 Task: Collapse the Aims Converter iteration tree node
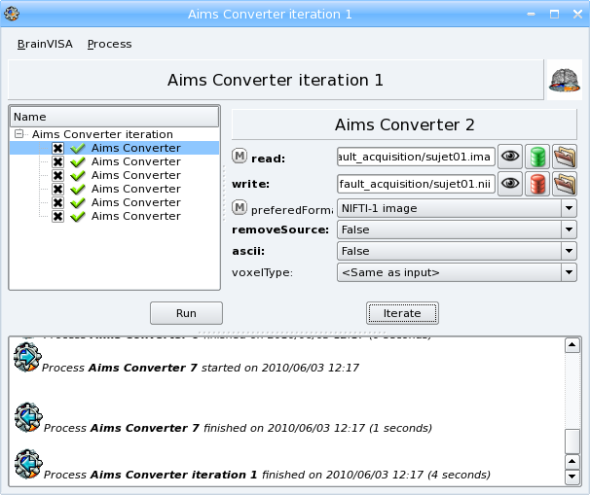pos(19,134)
